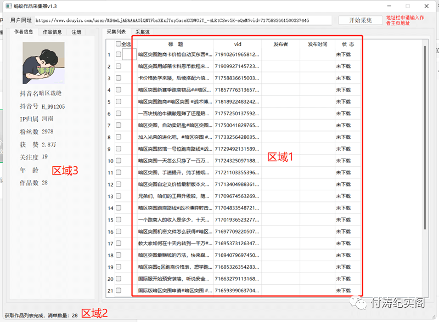Click the app icon in the title bar

[9, 6]
